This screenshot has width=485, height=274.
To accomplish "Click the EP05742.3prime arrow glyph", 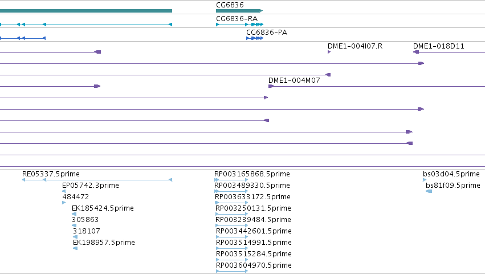I will (x=64, y=191).
